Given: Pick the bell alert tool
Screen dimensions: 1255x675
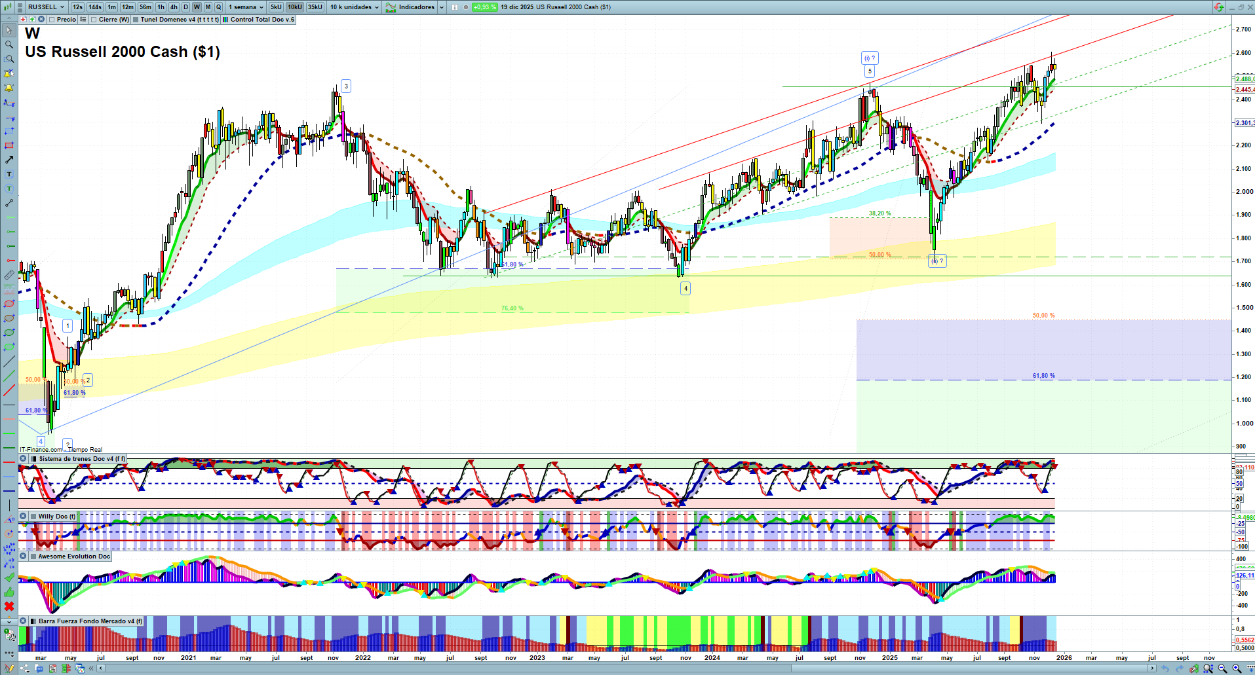Looking at the screenshot, I should [x=9, y=88].
